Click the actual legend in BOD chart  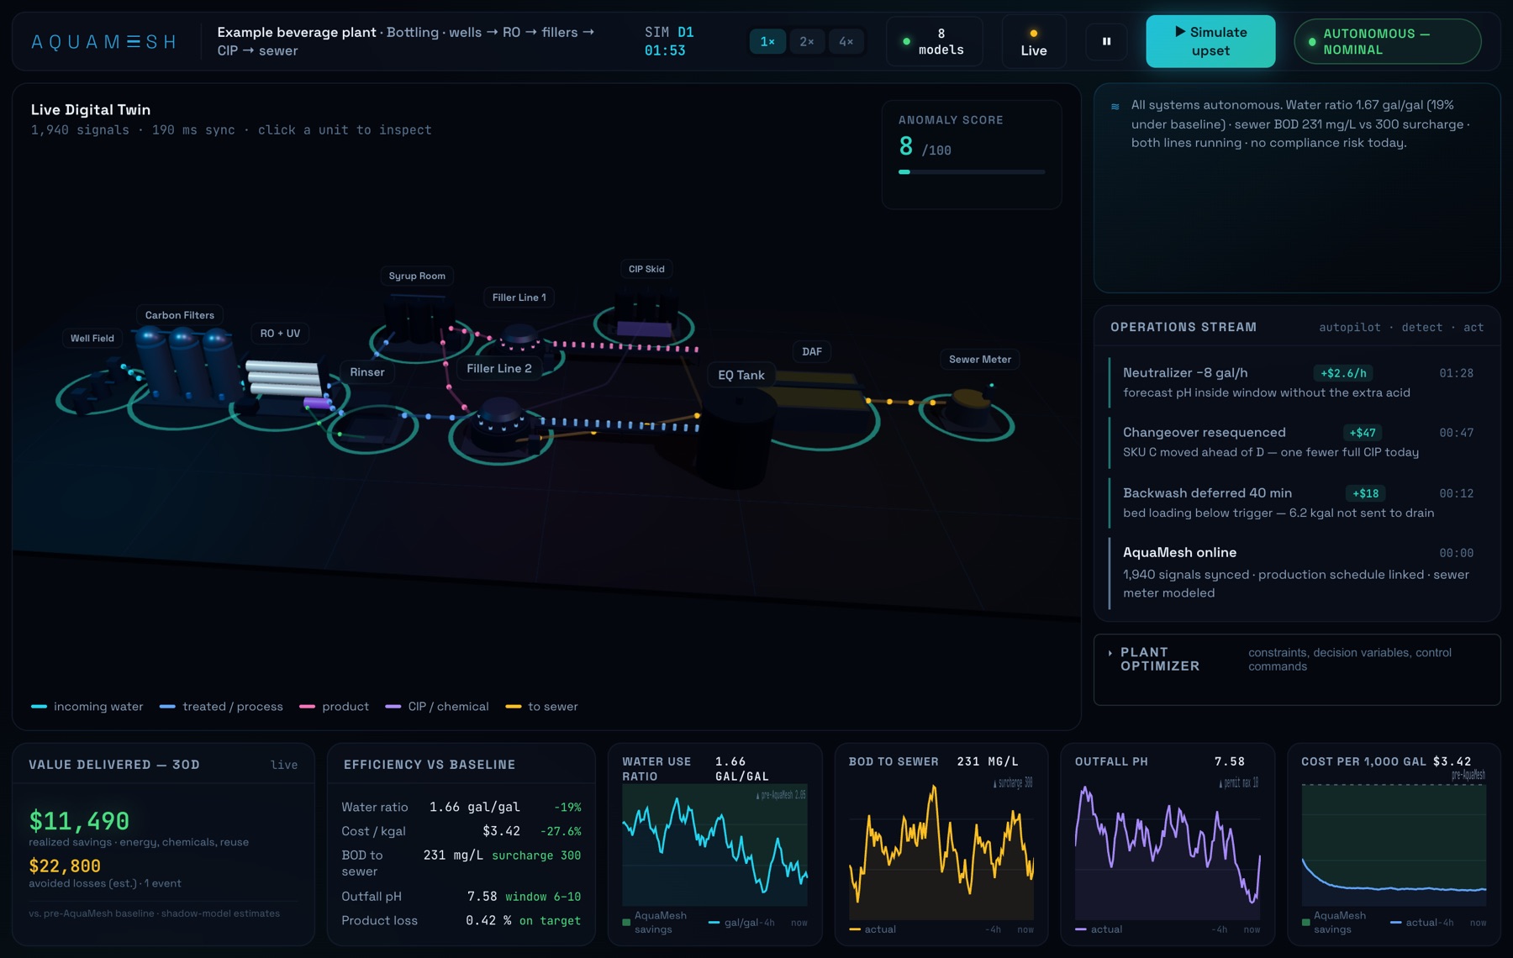click(872, 929)
